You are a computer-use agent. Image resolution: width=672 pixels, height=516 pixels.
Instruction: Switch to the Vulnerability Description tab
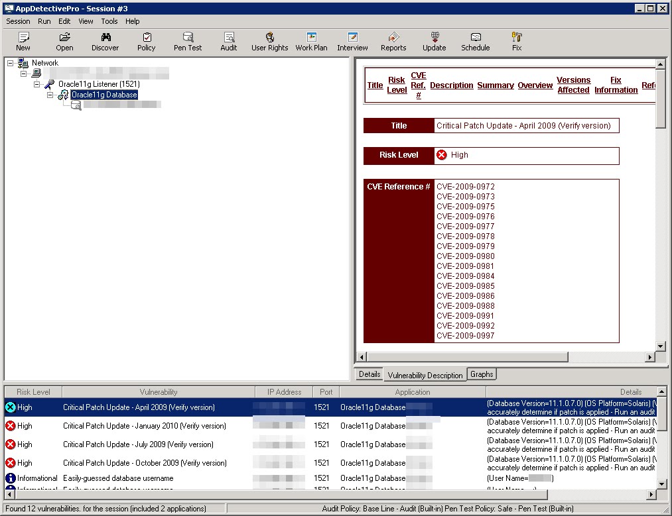point(425,375)
